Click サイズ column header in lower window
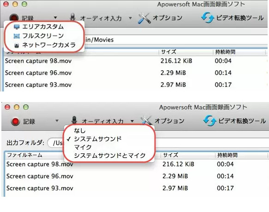Screen dimensions: 269x212 171,155
